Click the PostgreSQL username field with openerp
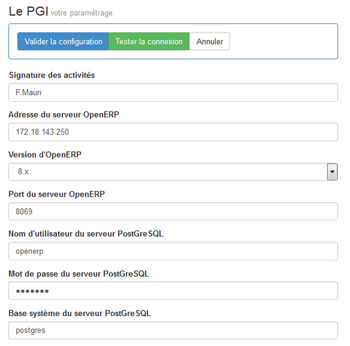This screenshot has height=346, width=350. (x=173, y=251)
